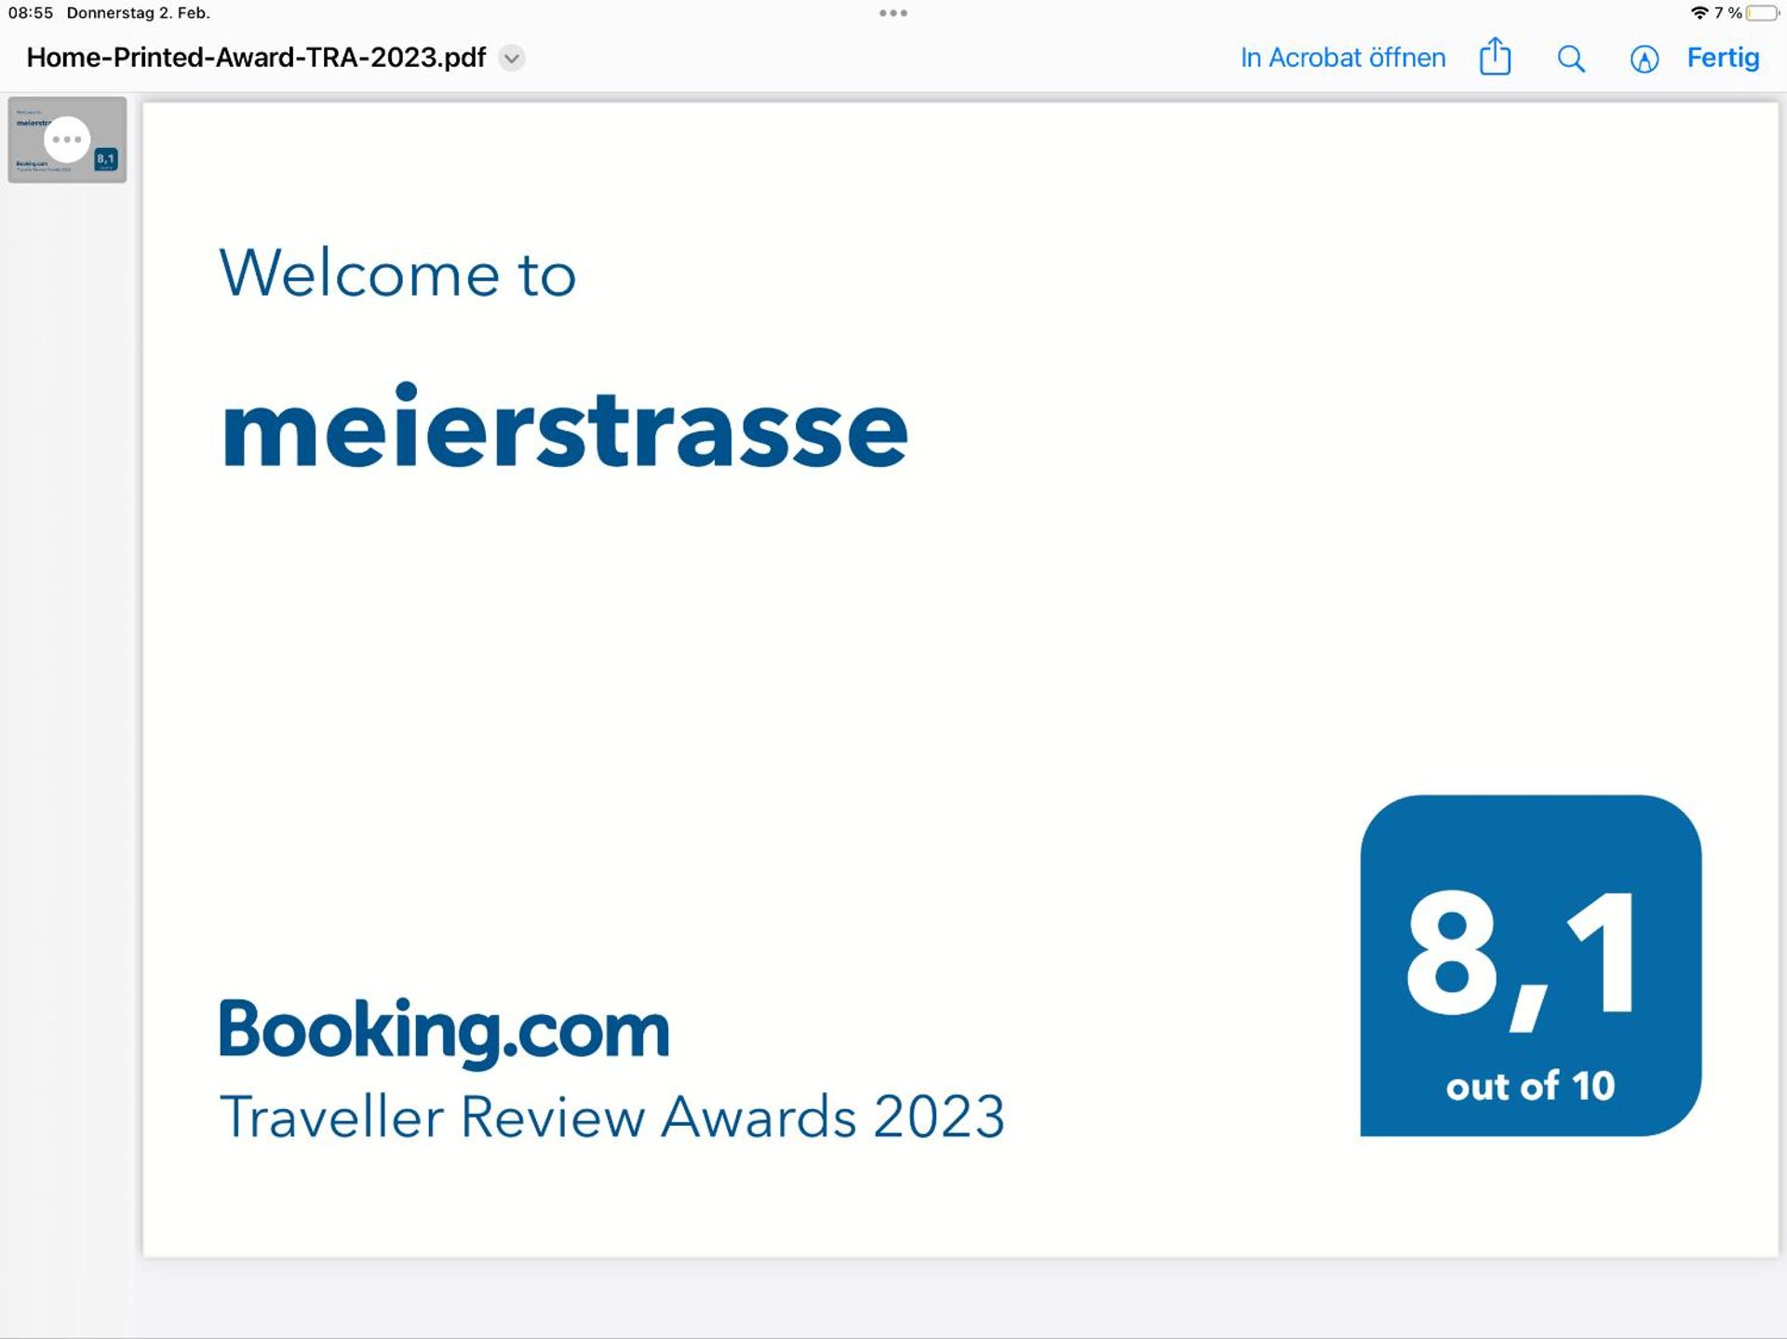Click the 'Welcome to' text
The height and width of the screenshot is (1339, 1787).
(x=397, y=274)
